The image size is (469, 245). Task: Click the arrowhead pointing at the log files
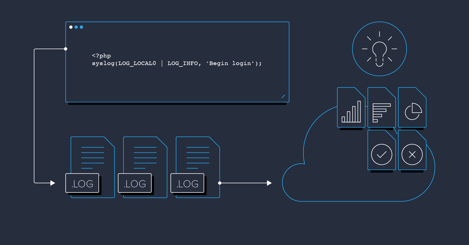pyautogui.click(x=53, y=183)
